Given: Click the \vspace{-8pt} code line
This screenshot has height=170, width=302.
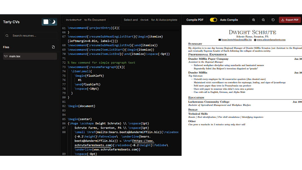Looking at the screenshot, I should click(x=86, y=154).
